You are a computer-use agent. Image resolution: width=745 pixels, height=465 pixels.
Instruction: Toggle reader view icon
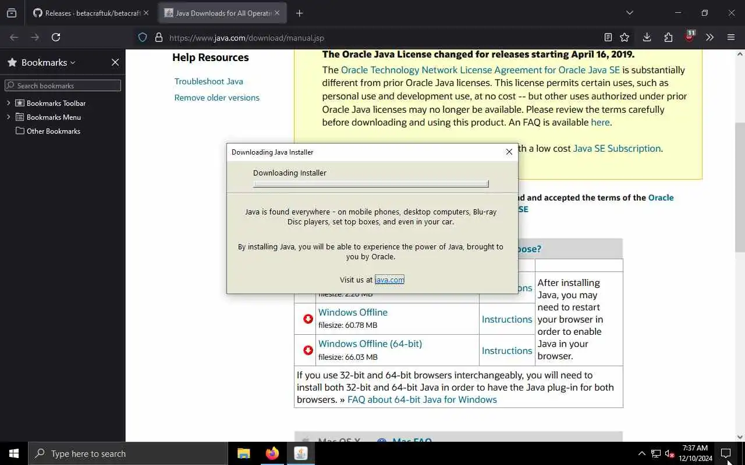(x=608, y=37)
